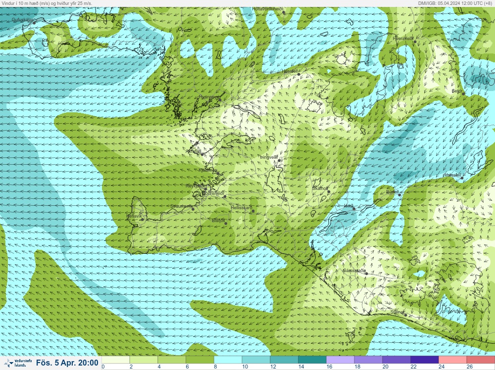The width and height of the screenshot is (495, 370).
Task: Click the 0–2 m/s pale yellow legend swatch
Action: point(115,360)
